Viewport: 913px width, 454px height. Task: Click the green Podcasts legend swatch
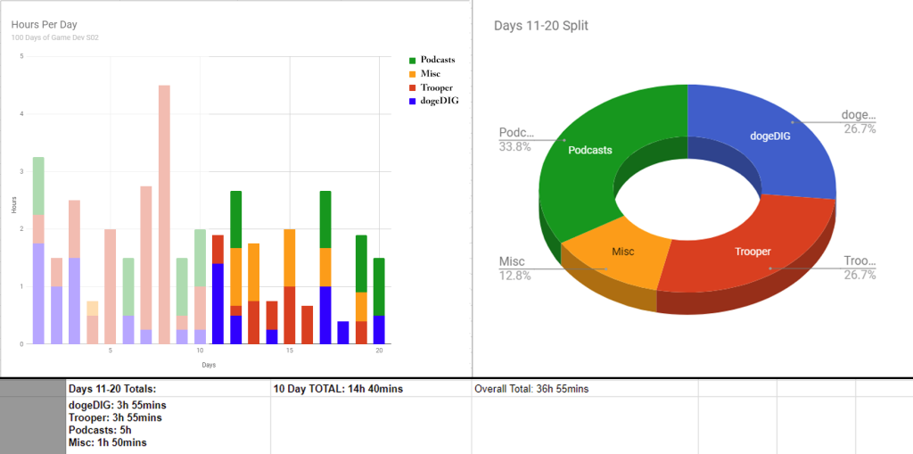(411, 60)
